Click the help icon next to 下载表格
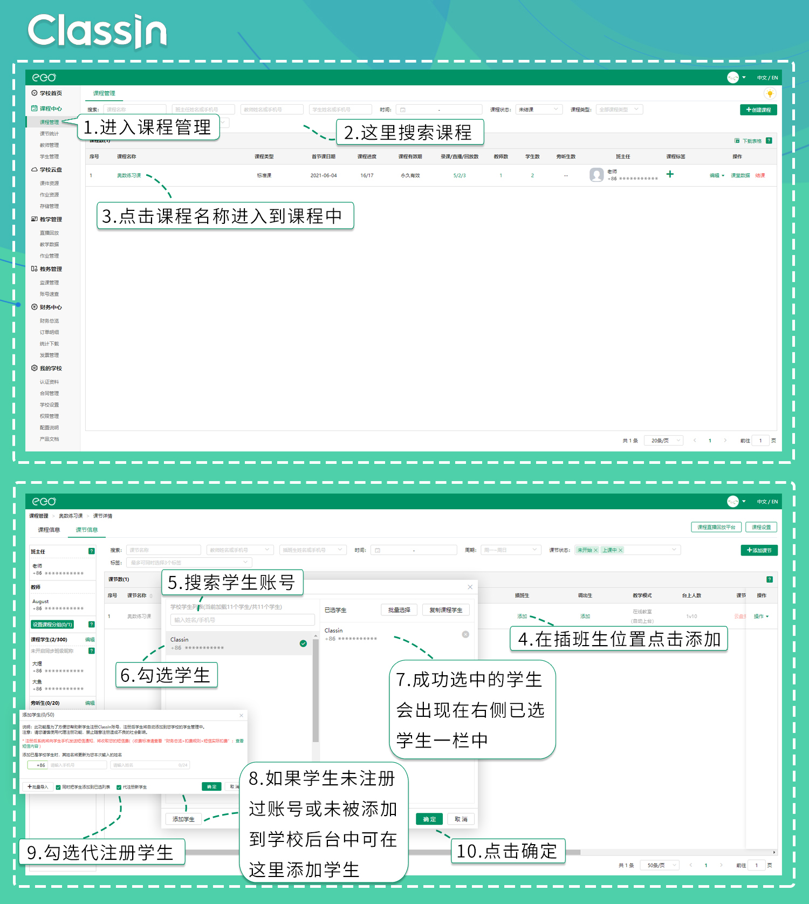 point(769,141)
